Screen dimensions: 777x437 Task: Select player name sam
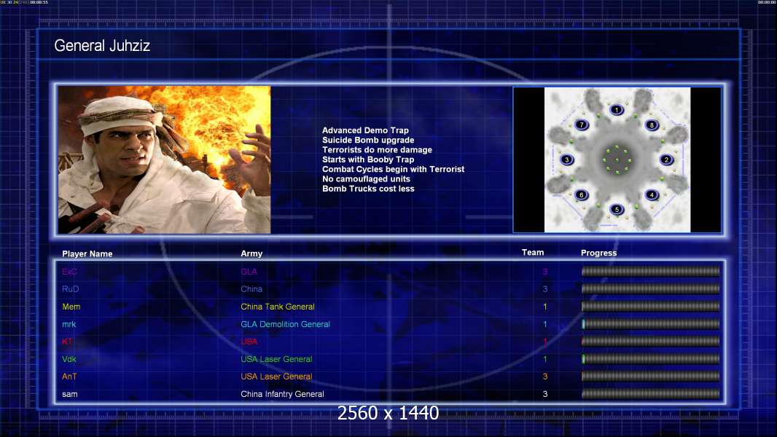tap(70, 394)
